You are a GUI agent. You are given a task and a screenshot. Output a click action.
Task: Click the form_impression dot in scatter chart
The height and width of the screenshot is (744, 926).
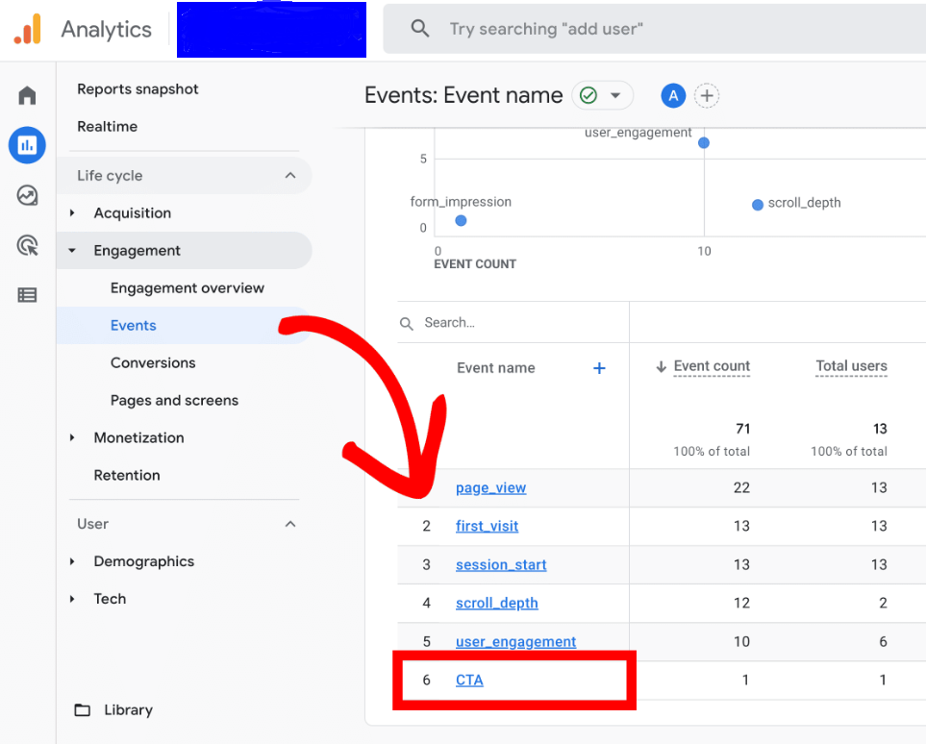[461, 221]
